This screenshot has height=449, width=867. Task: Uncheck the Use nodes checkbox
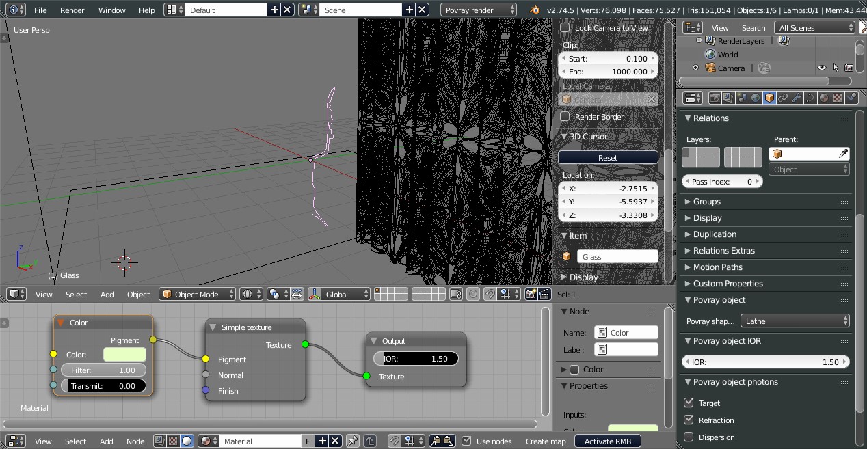click(467, 441)
